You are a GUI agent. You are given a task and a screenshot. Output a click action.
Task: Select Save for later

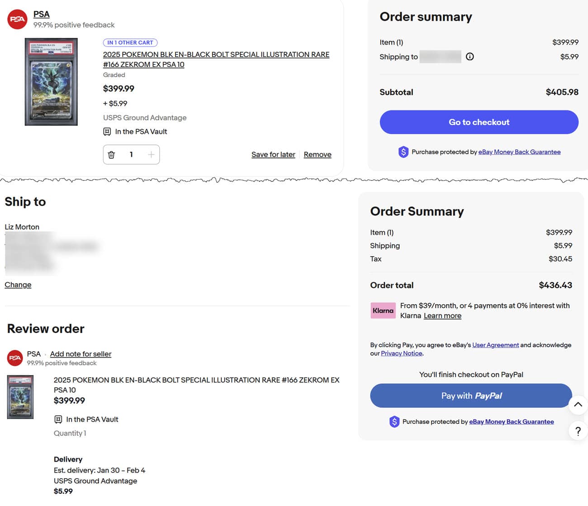tap(273, 155)
